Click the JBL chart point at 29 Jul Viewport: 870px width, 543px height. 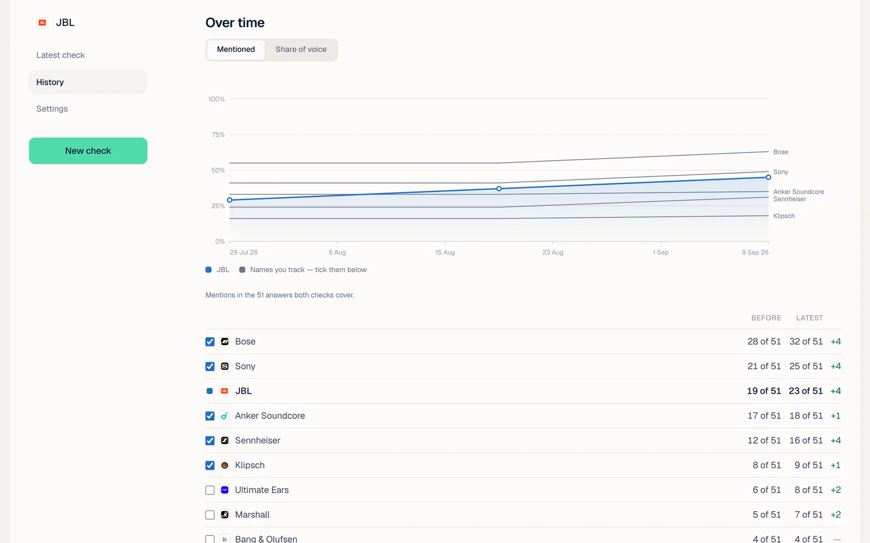click(230, 200)
